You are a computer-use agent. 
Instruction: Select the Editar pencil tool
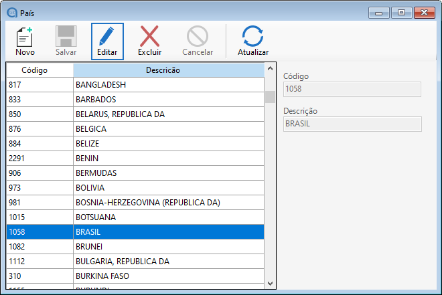(107, 41)
